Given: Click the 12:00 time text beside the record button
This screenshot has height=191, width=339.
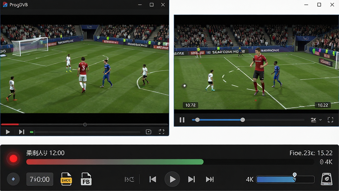Looking at the screenshot, I should pos(57,153).
